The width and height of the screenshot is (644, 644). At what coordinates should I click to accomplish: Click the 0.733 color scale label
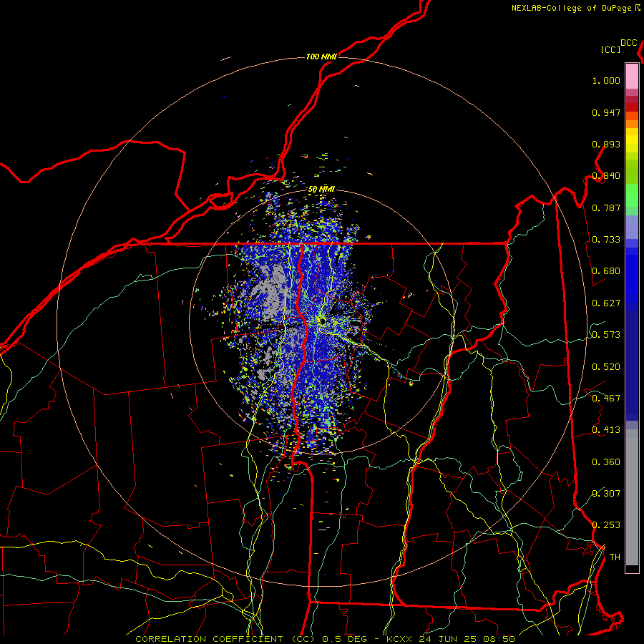tap(606, 240)
